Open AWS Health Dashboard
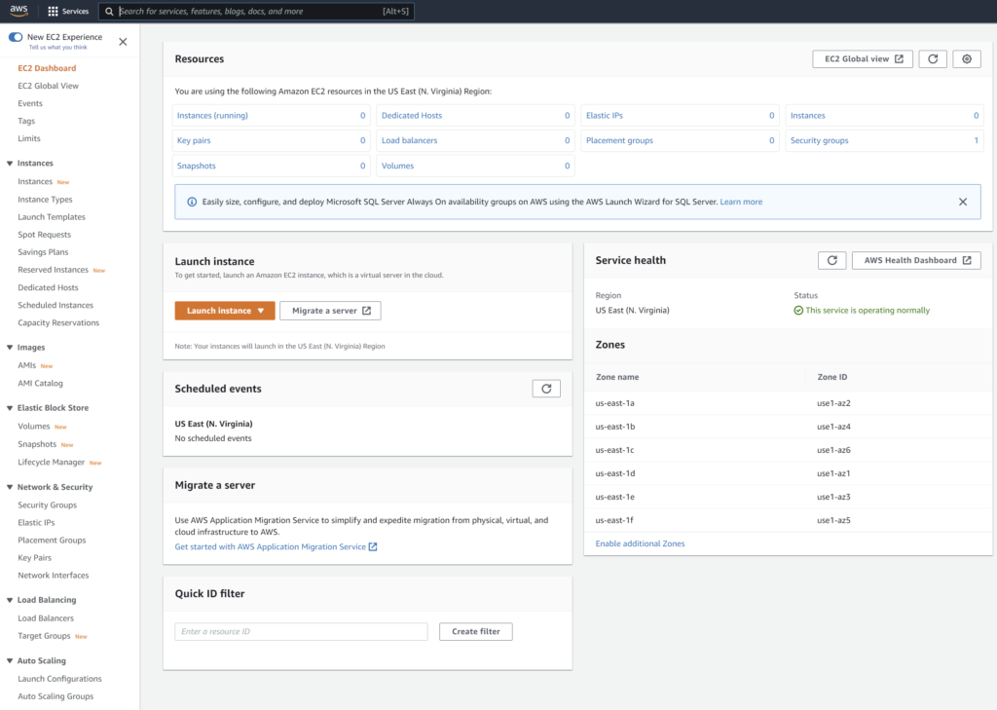Image resolution: width=997 pixels, height=710 pixels. pos(916,260)
